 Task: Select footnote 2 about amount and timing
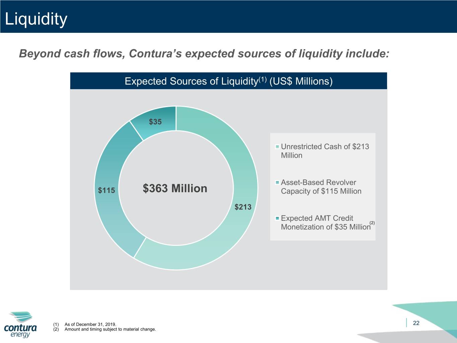coord(104,329)
